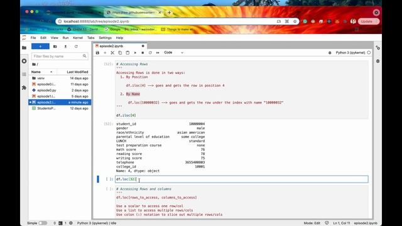The height and width of the screenshot is (226, 402).
Task: Select episode0.ipynb file in browser
Action: [60, 84]
